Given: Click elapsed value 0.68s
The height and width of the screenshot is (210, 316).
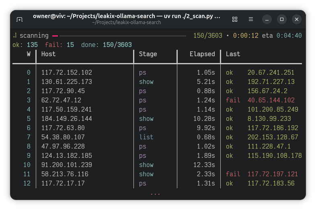Looking at the screenshot, I should pos(206,137).
